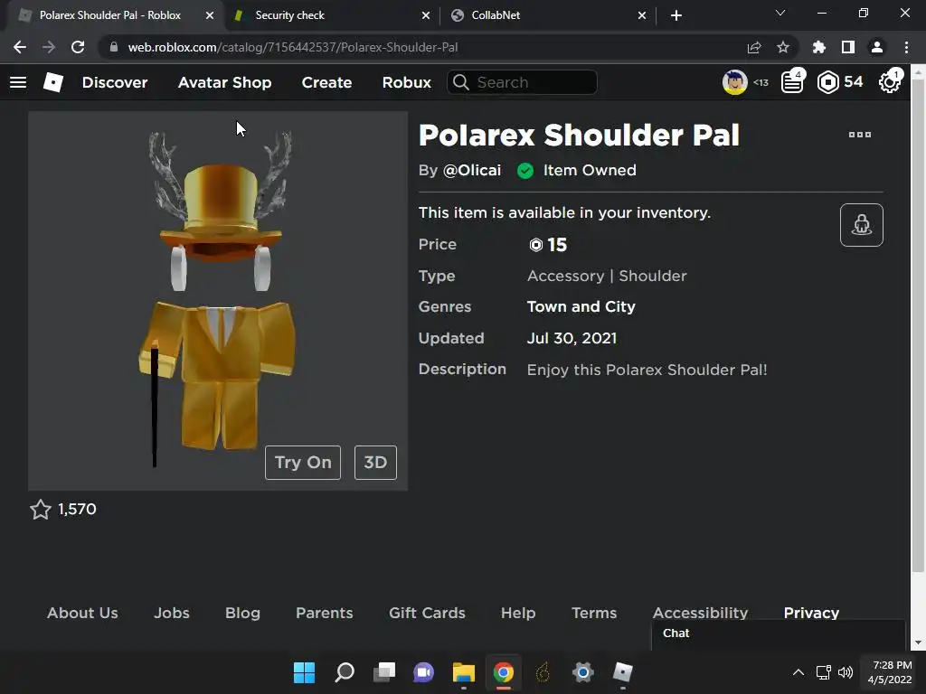Switch the preview to 3D
Screen dimensions: 926x694
click(375, 463)
